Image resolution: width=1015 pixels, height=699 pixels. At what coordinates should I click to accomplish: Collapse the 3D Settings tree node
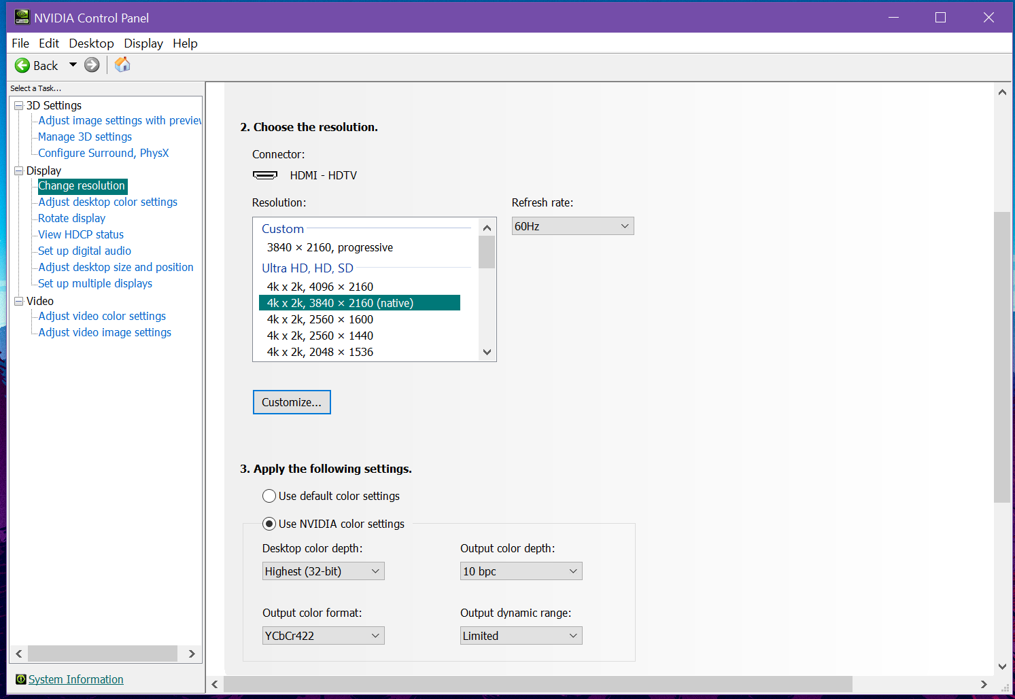19,106
